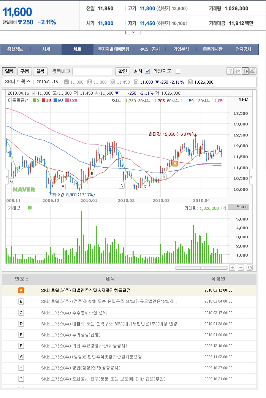Click the chart horizontal scroll slider
Image resolution: width=266 pixels, height=398 pixels.
tap(201, 268)
